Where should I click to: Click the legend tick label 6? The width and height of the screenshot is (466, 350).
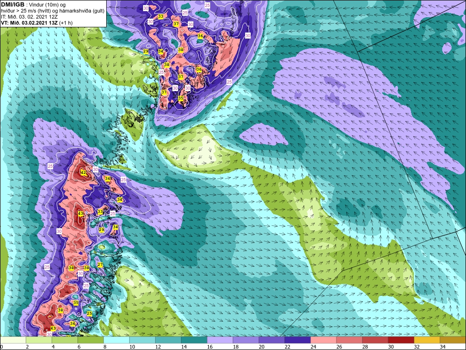pos(79,347)
